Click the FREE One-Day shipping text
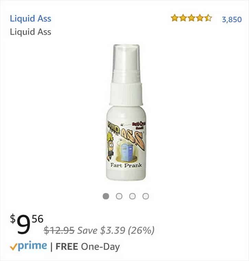Screen dimensions: 249x261 [x=88, y=247]
